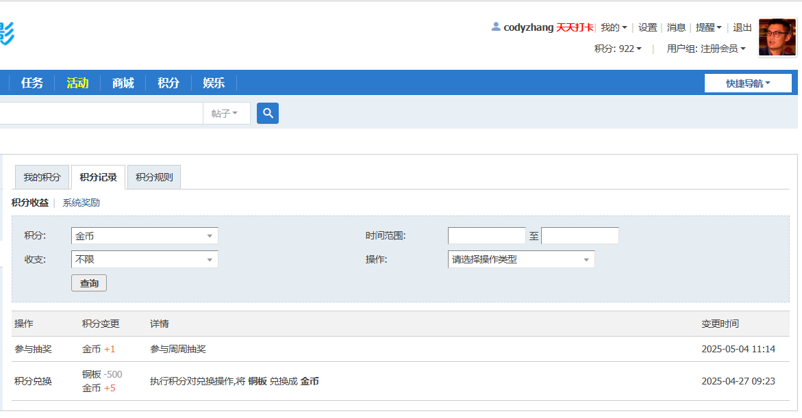802x418 pixels.
Task: Expand the 快捷导航 quick navigation dropdown
Action: point(748,83)
